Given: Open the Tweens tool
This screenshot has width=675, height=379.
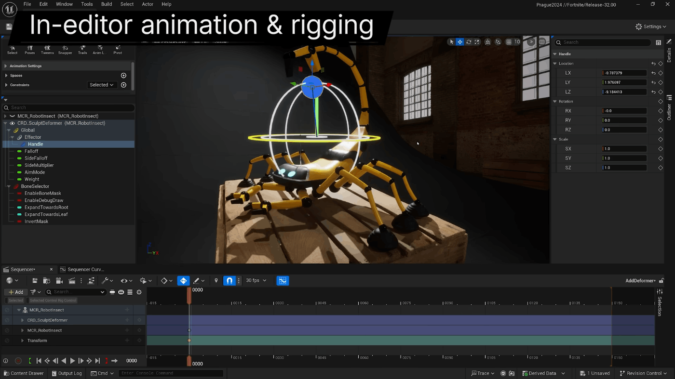Looking at the screenshot, I should 47,50.
